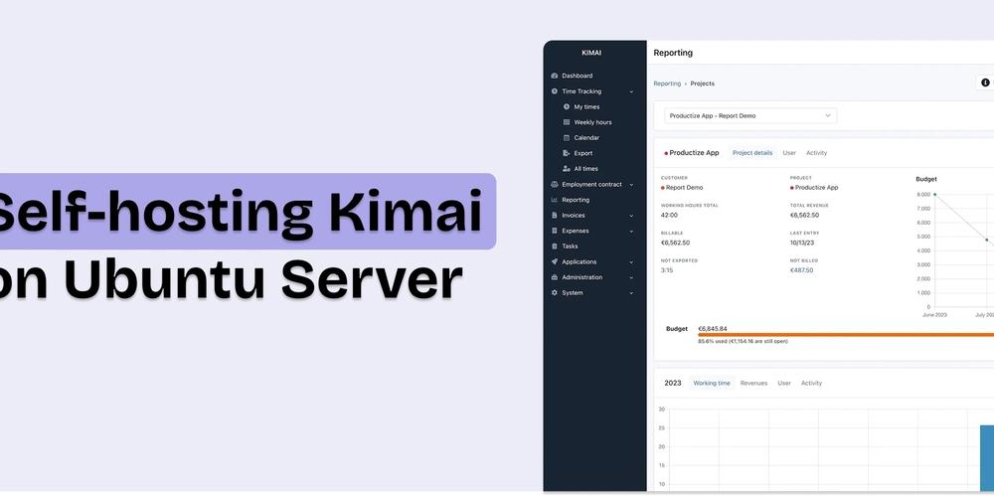Open My times clock icon

point(567,106)
